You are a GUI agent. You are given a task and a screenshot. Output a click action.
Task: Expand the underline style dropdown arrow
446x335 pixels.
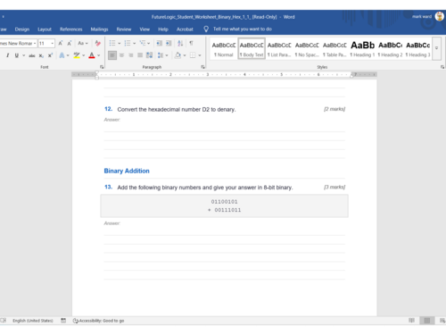coord(24,55)
